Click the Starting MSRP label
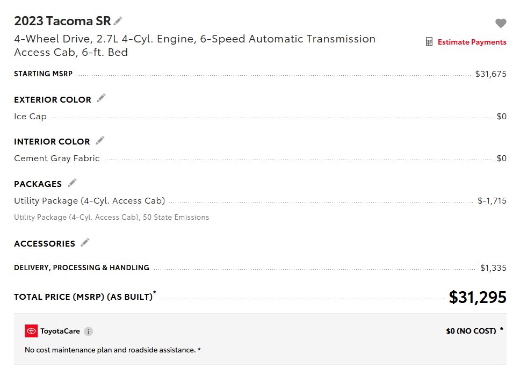Screen dimensions: 520x368 (43, 74)
